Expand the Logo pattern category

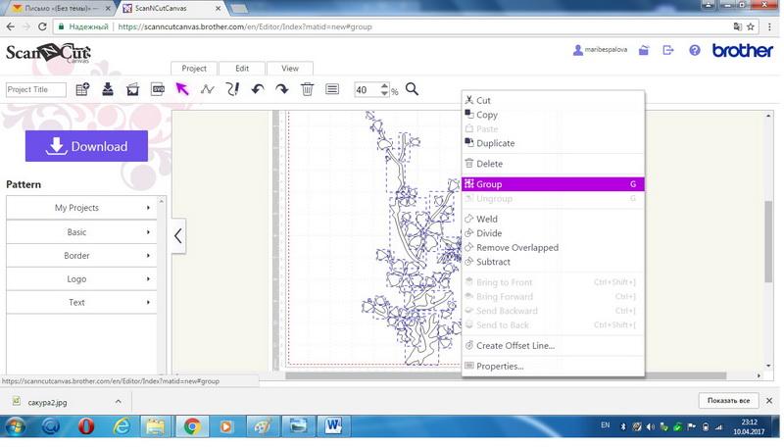pos(81,279)
